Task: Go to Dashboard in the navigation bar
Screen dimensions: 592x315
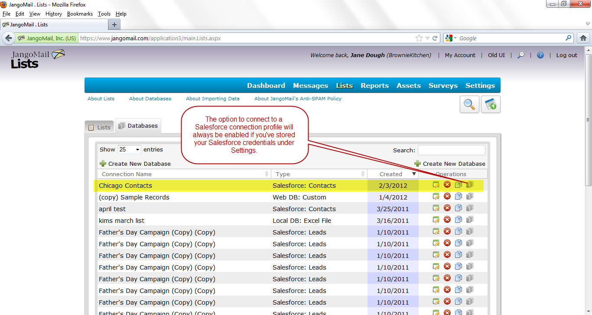Action: pyautogui.click(x=266, y=86)
